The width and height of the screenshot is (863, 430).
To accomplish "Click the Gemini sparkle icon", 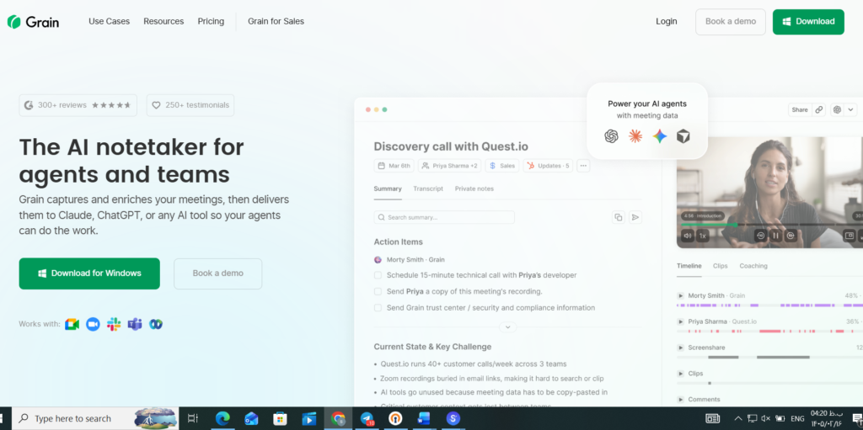I will point(659,136).
